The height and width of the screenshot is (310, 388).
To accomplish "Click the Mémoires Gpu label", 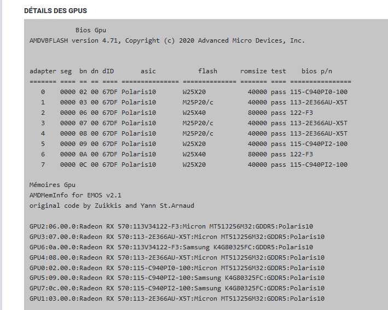I will pos(53,185).
